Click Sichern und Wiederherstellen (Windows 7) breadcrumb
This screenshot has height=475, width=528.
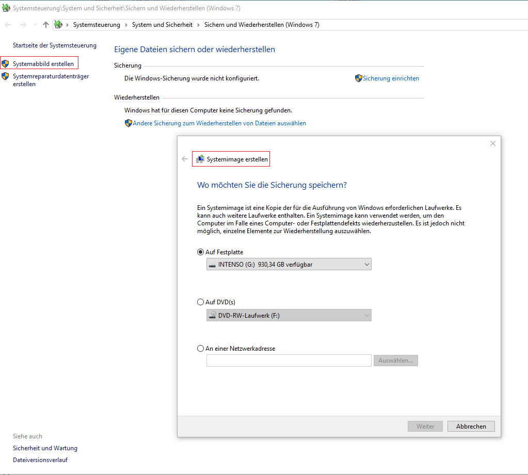(x=262, y=25)
